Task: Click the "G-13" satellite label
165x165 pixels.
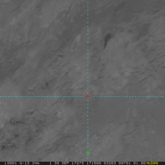Action: 24,163
